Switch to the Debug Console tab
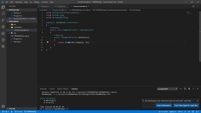 [63, 89]
